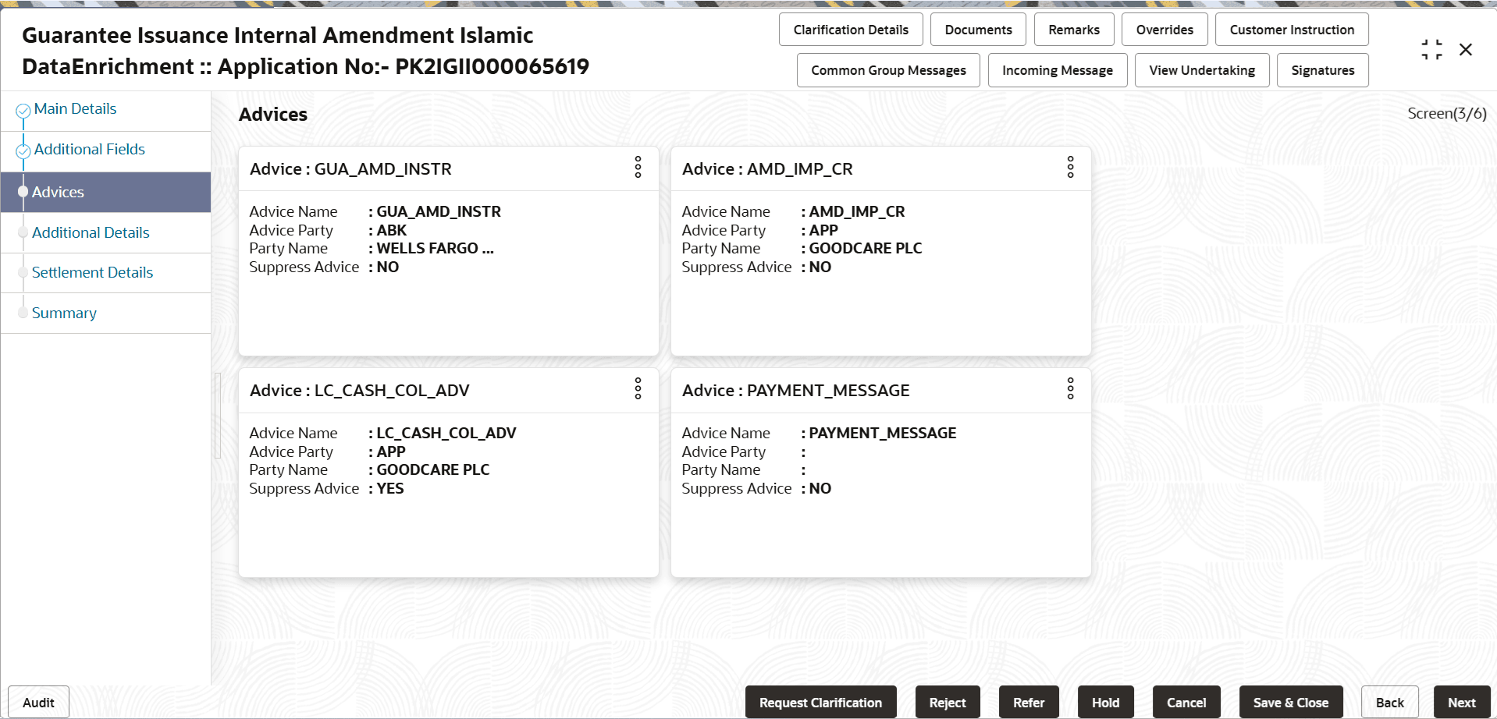This screenshot has width=1497, height=719.
Task: Click the Advices section heading
Action: [273, 115]
